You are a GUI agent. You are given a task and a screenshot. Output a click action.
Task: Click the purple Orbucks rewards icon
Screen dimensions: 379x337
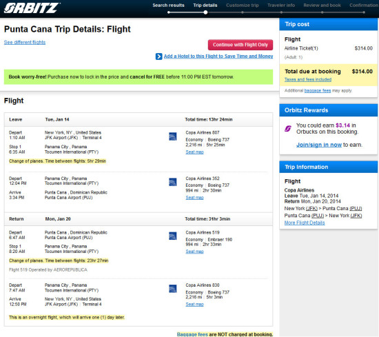(287, 129)
